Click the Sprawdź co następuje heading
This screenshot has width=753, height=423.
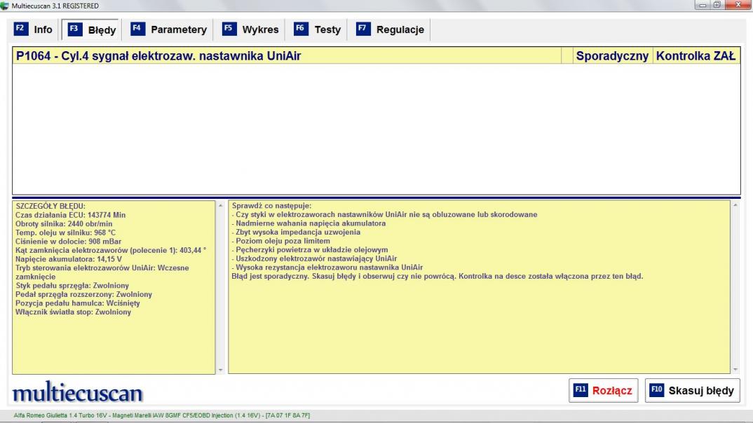[x=271, y=206]
